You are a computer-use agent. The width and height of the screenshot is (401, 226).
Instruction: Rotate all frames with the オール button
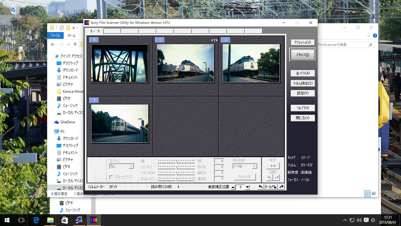point(271,187)
